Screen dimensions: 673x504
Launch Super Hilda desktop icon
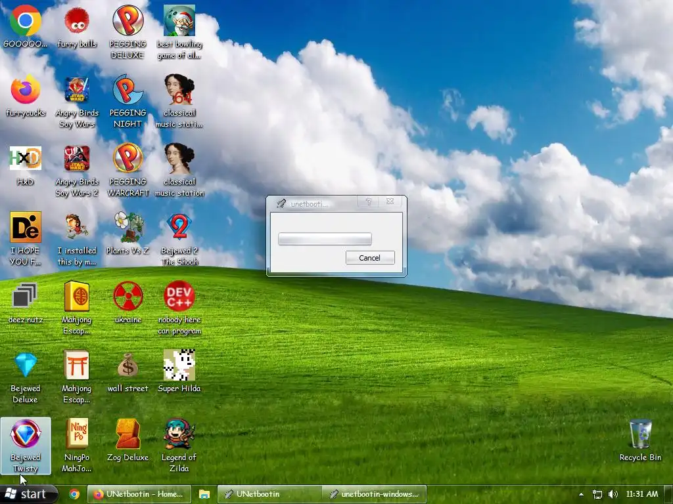[179, 371]
